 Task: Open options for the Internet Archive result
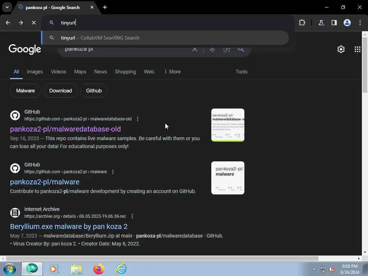point(132,216)
